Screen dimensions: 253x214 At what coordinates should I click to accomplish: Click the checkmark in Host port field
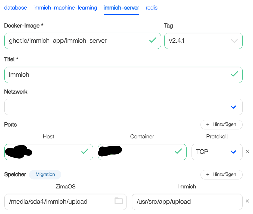[85, 151]
